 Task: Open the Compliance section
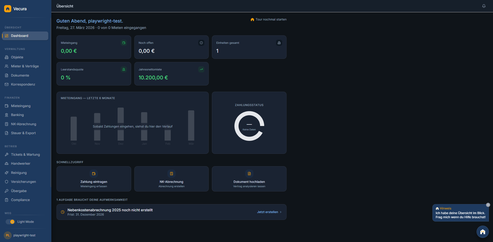[x=20, y=200]
